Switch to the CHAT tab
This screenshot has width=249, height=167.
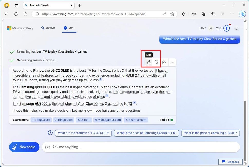(x=69, y=28)
